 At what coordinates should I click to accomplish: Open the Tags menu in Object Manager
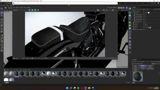(147, 9)
